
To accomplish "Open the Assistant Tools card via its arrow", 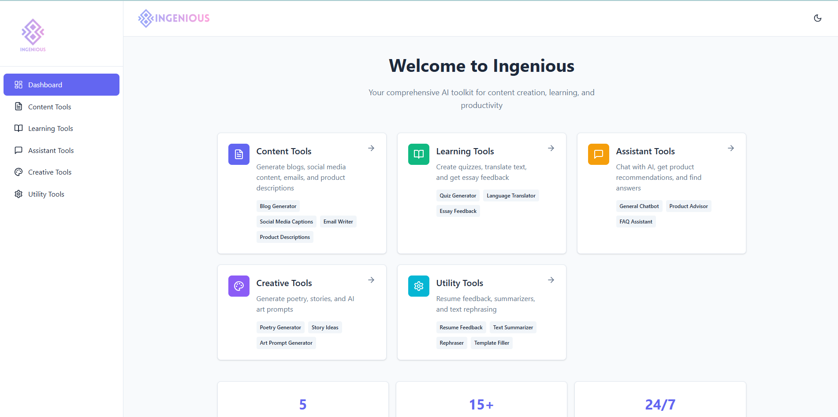I will pos(730,148).
